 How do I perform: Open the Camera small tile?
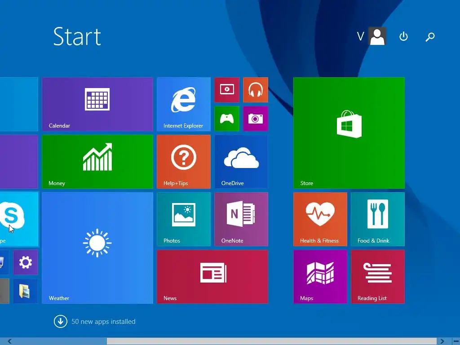[256, 119]
